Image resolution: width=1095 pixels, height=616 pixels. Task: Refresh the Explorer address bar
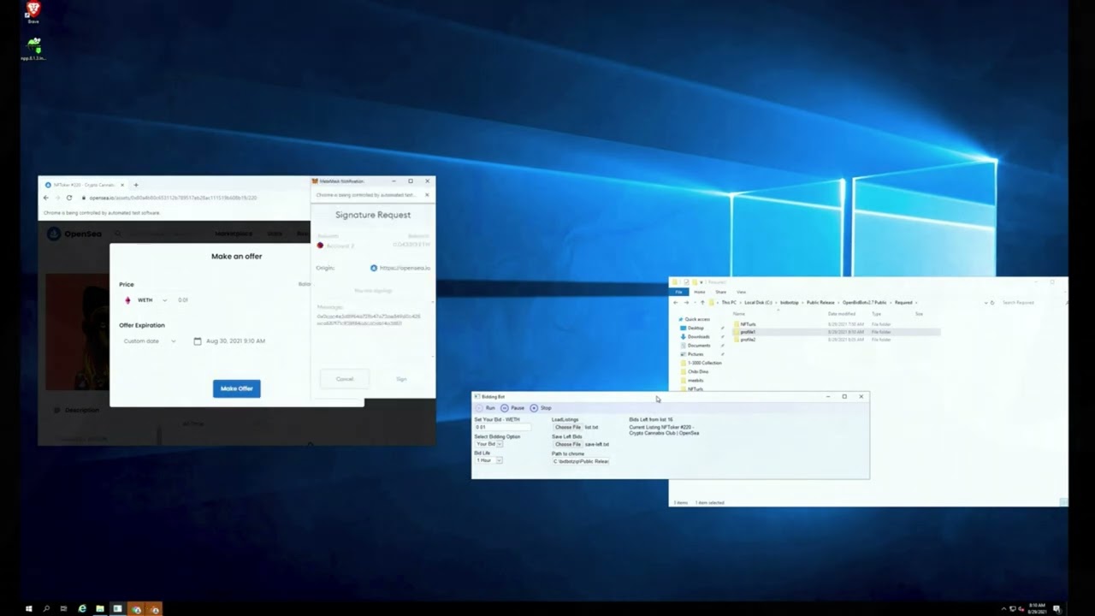[x=991, y=302]
